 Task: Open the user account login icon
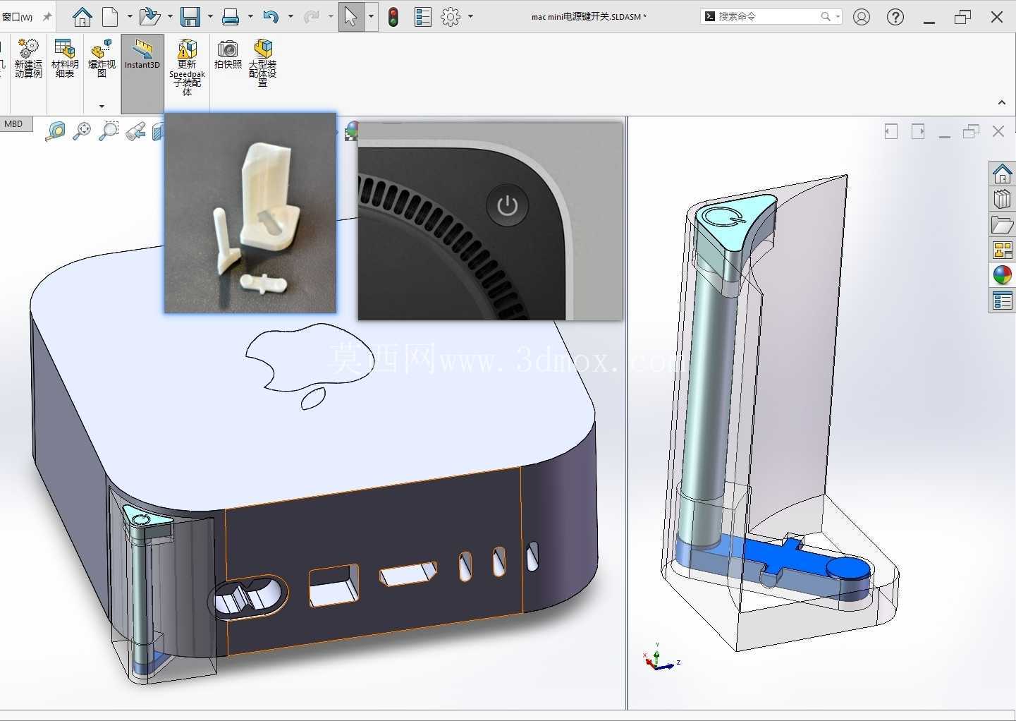click(x=862, y=17)
